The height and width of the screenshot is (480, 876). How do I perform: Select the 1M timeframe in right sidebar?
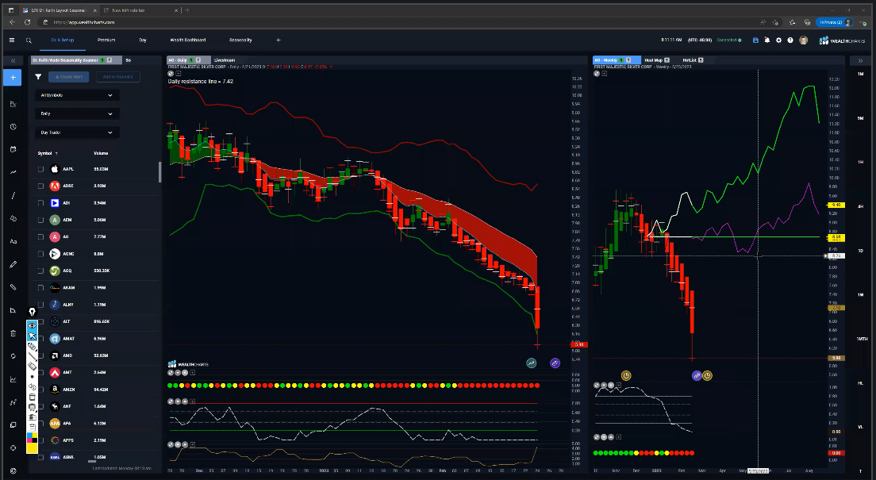tap(860, 74)
